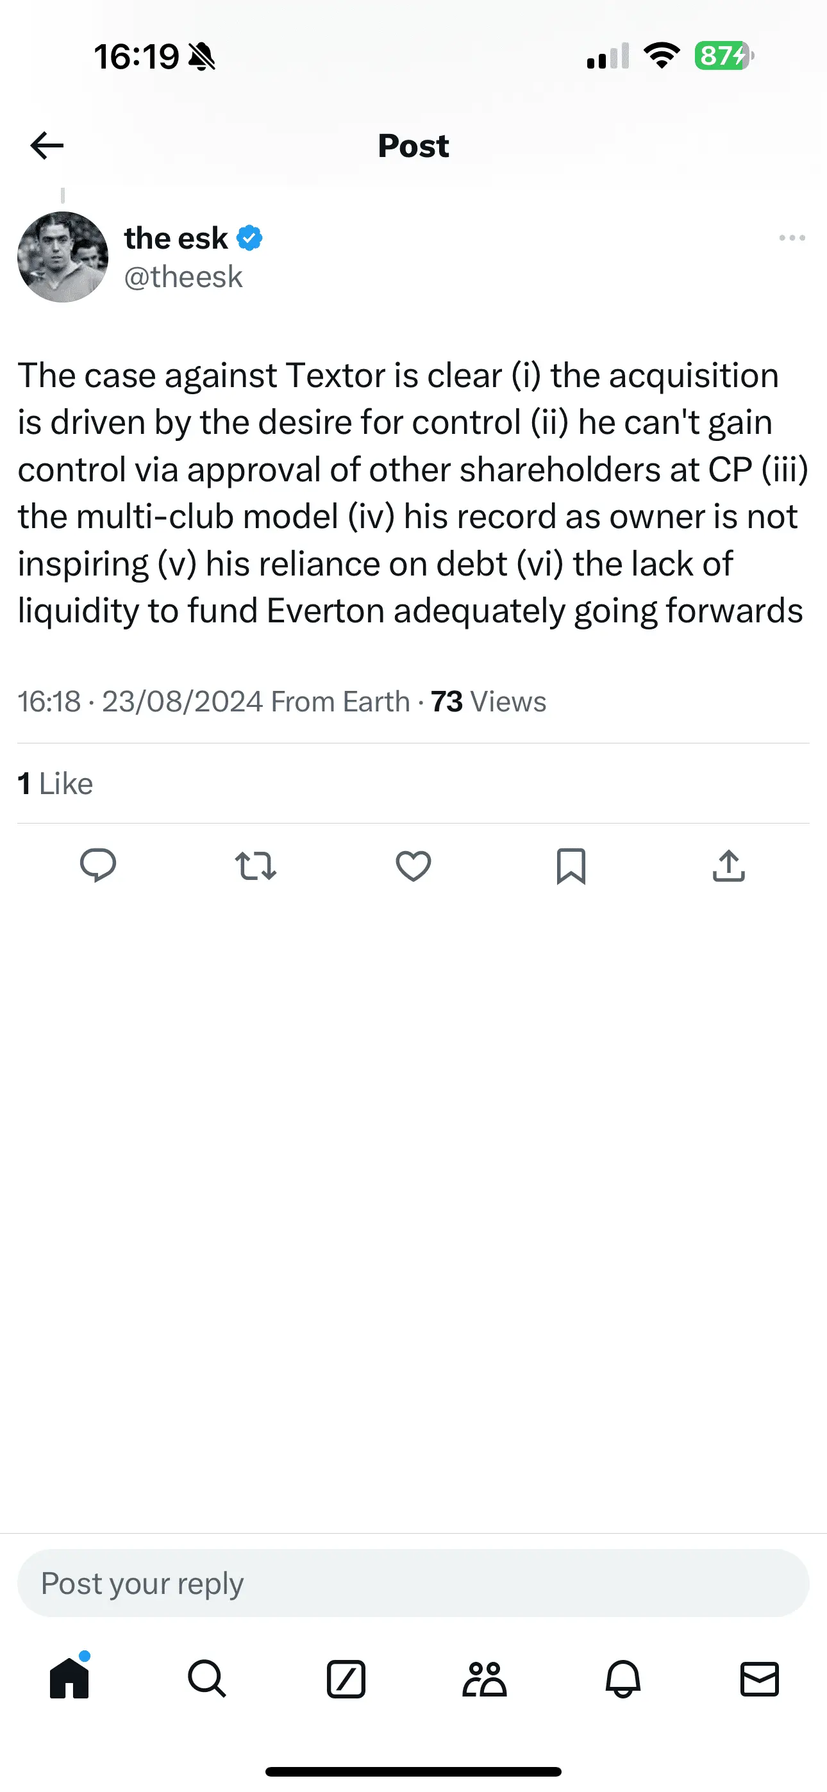Open the three-dot more options menu

[x=792, y=238]
